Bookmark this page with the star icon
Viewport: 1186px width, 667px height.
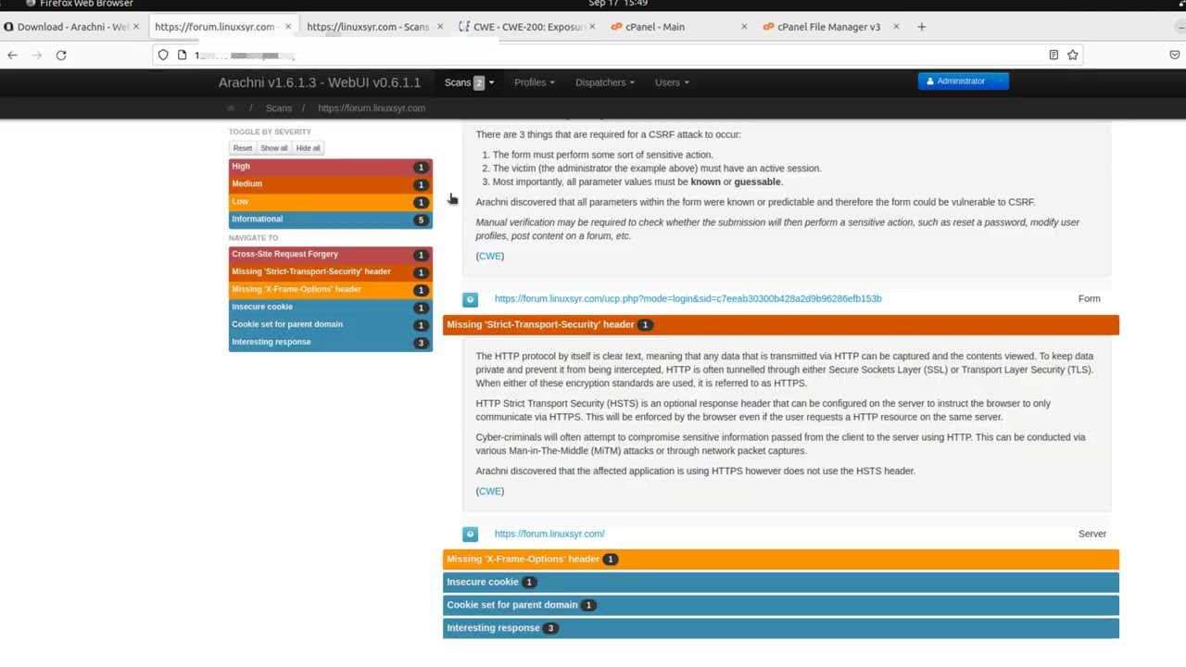[x=1073, y=55]
